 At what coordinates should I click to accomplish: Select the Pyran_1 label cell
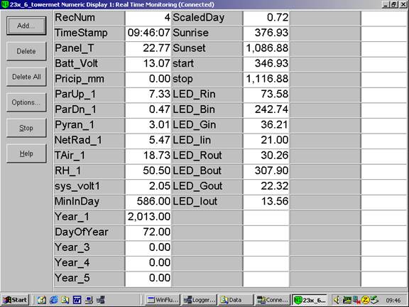click(89, 125)
